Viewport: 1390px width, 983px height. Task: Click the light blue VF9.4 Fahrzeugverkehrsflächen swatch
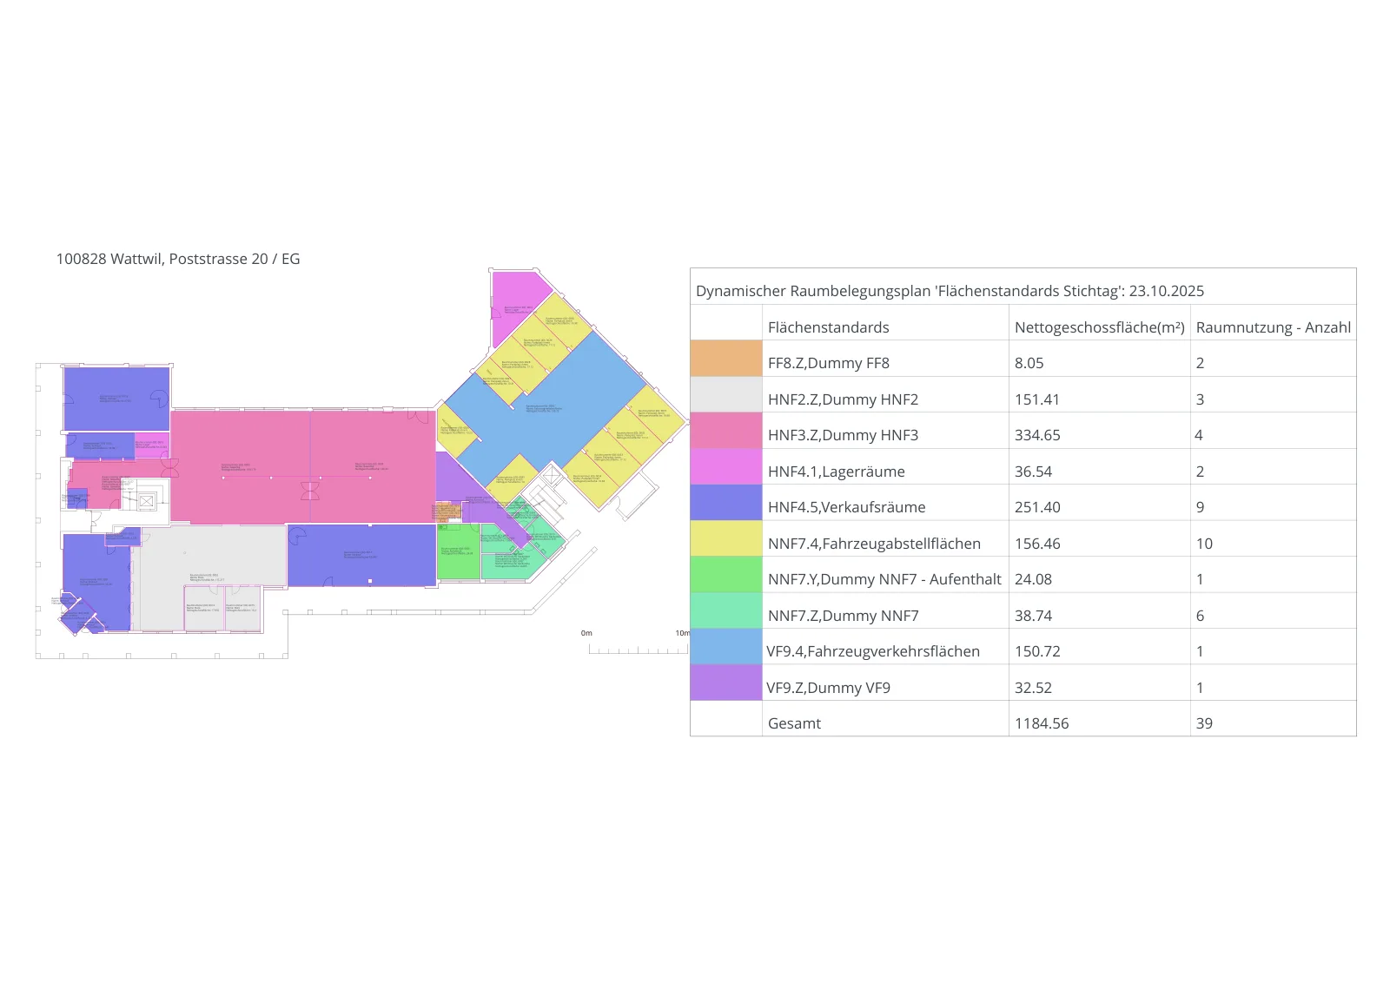(x=726, y=647)
